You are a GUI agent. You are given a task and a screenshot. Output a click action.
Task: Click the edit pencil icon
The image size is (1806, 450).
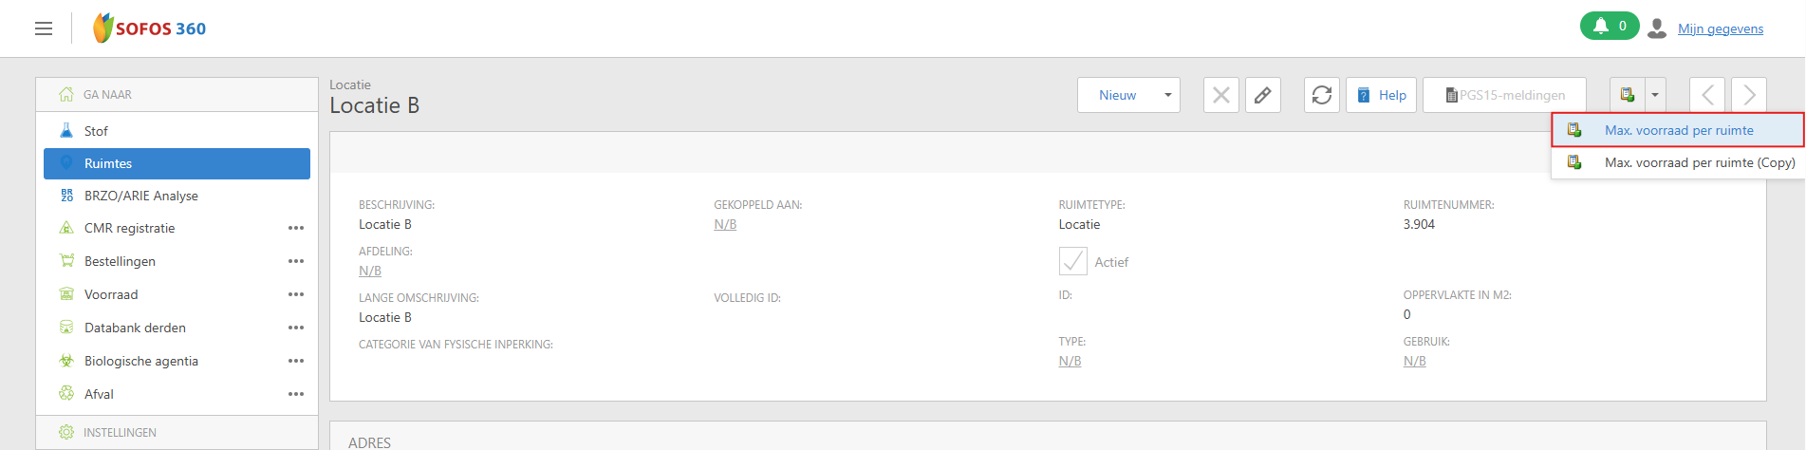[1262, 95]
